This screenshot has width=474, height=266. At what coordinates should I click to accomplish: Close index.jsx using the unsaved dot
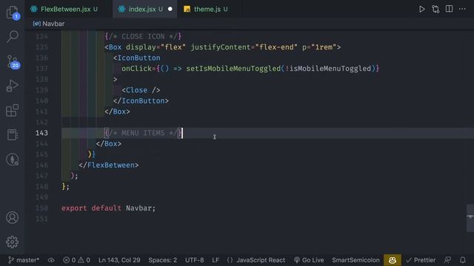170,9
